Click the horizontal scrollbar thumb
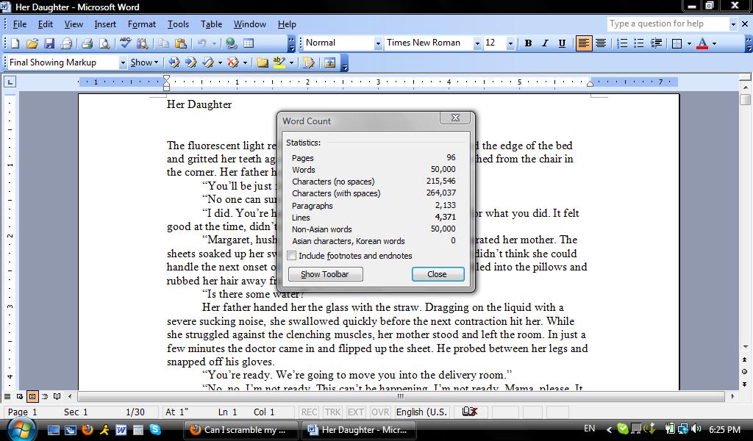Screen dimensions: 753x441 point(401,396)
